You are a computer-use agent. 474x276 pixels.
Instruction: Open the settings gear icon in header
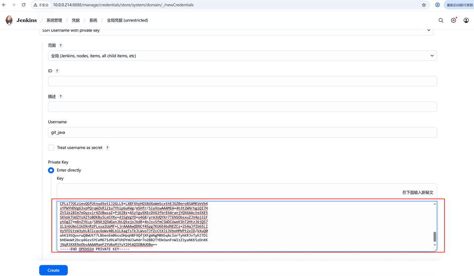pos(453,20)
